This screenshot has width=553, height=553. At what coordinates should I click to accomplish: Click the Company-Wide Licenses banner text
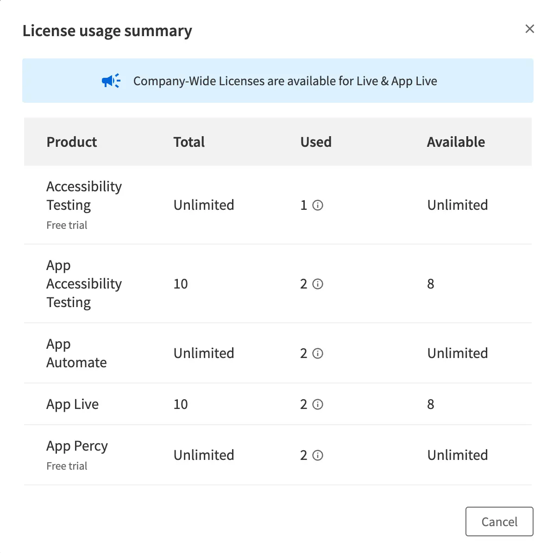point(285,81)
